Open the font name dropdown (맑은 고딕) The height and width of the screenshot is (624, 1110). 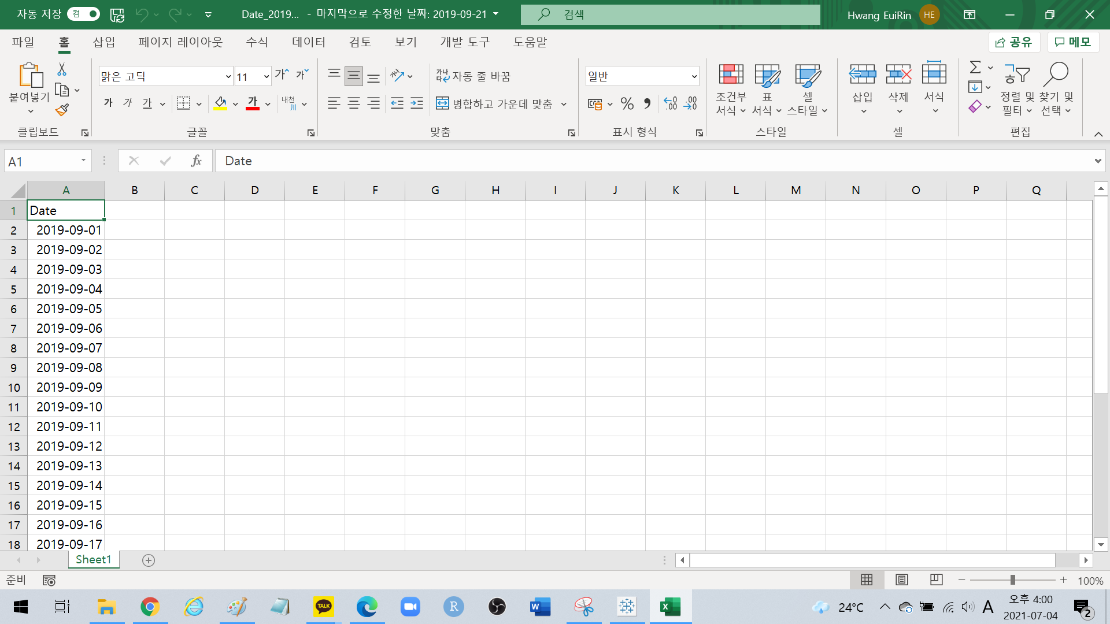click(x=228, y=76)
